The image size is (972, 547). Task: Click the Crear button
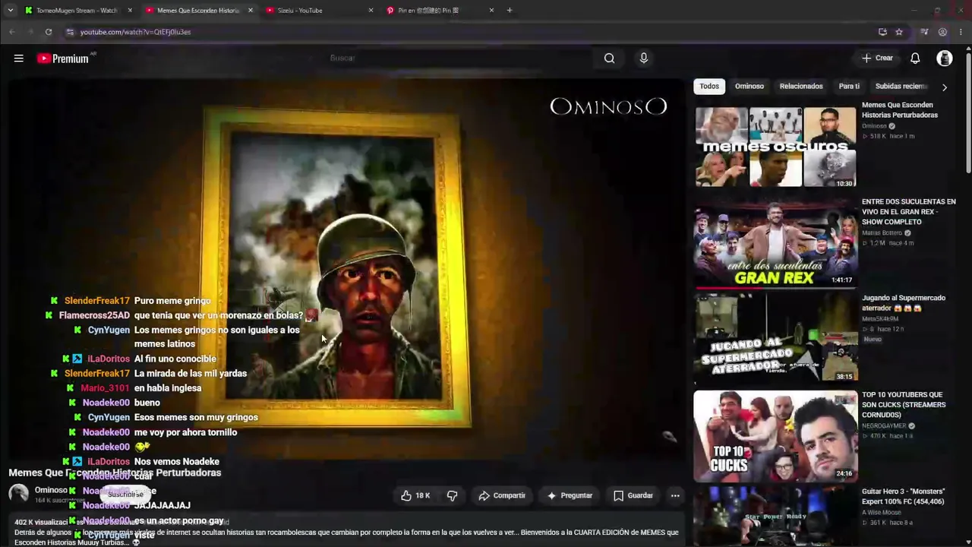pos(878,58)
